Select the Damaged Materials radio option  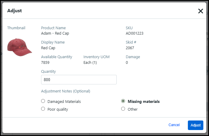click(x=43, y=101)
